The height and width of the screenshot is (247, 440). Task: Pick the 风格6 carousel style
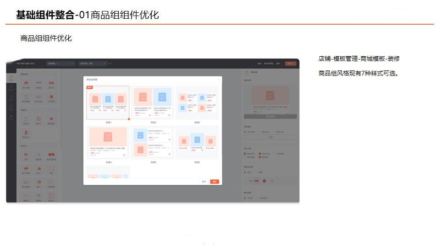197,143
